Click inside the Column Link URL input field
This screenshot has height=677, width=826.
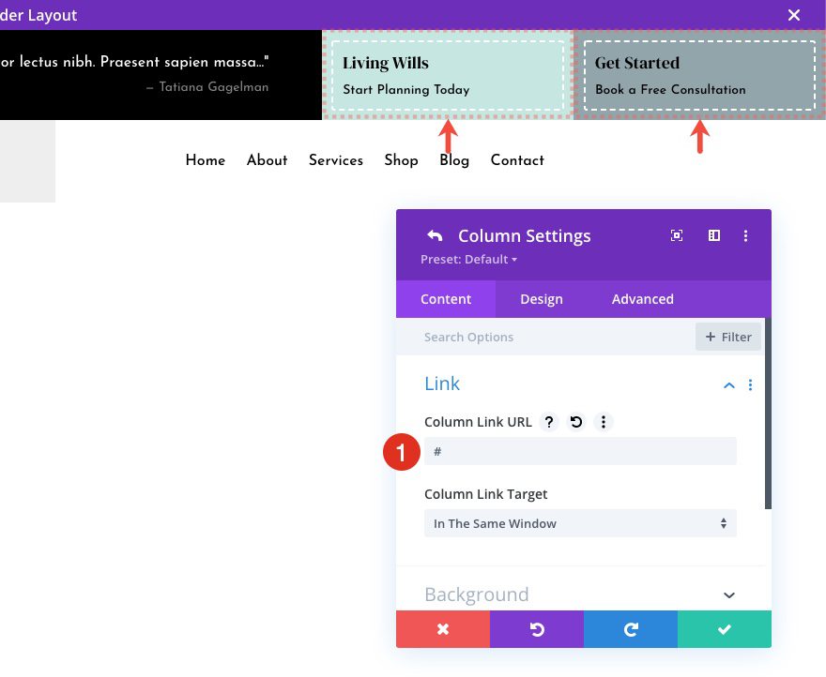coord(579,451)
